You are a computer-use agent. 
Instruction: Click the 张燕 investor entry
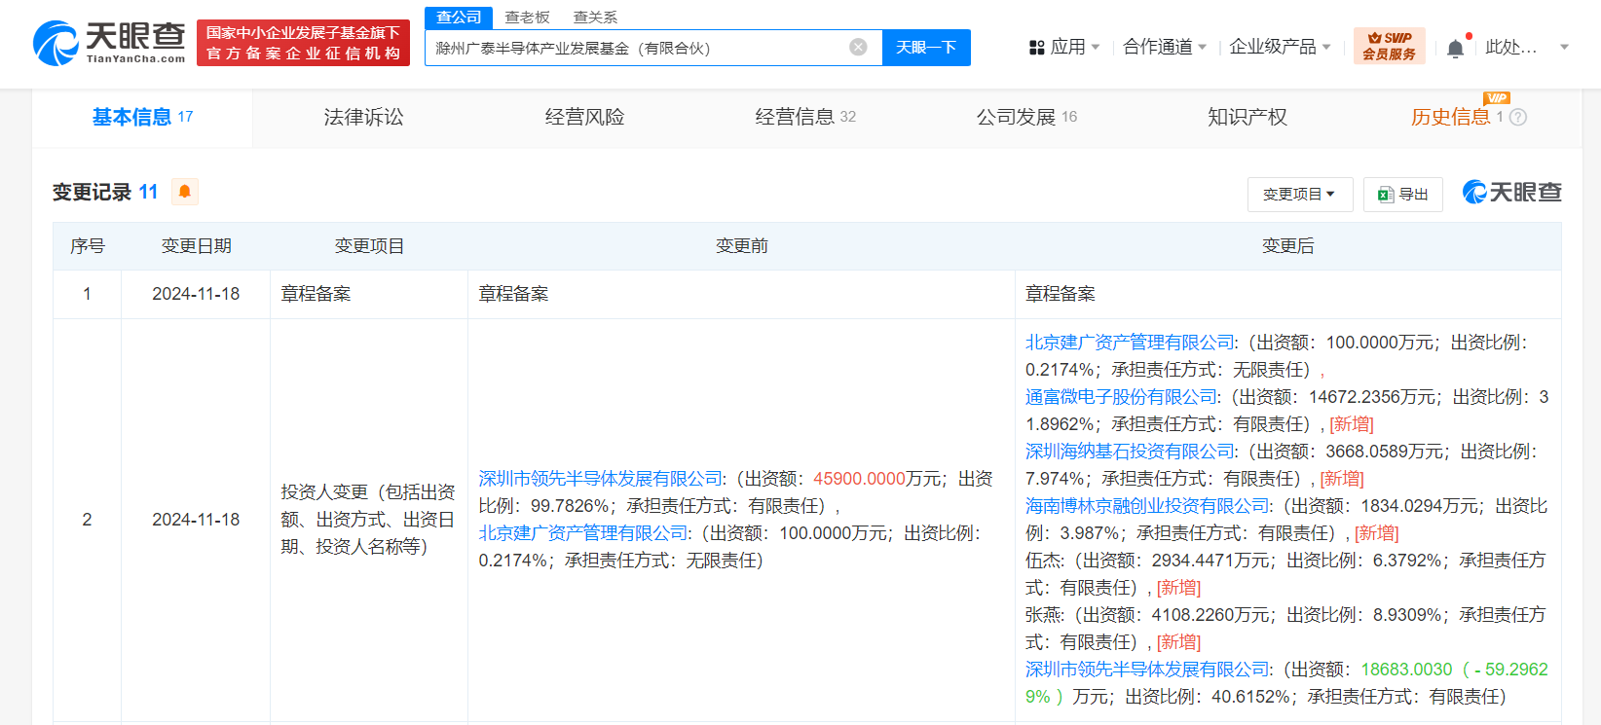point(1044,615)
